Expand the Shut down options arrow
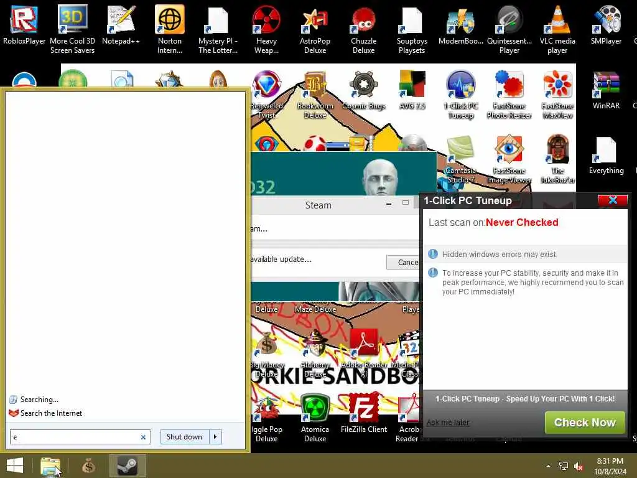The image size is (637, 478). pos(215,436)
